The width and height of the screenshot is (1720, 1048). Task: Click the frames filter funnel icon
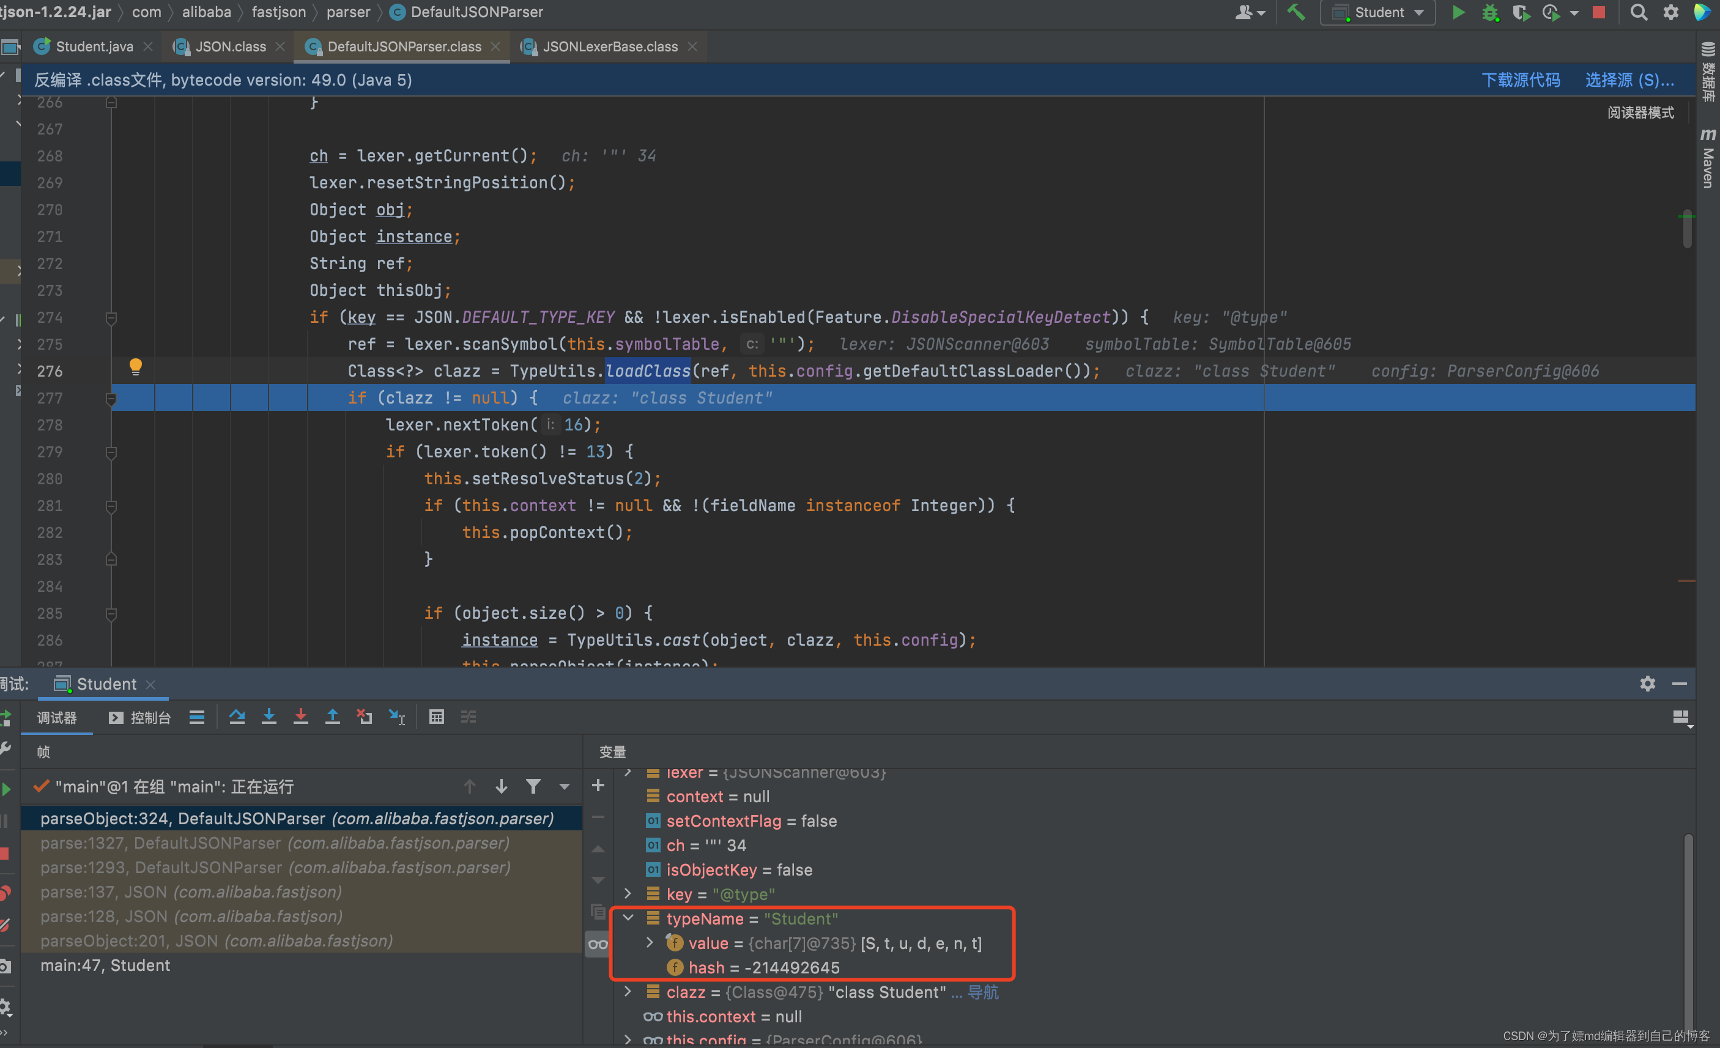[533, 787]
